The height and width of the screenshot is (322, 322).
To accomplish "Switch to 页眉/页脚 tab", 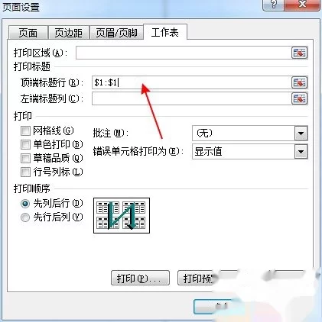I will pyautogui.click(x=116, y=33).
